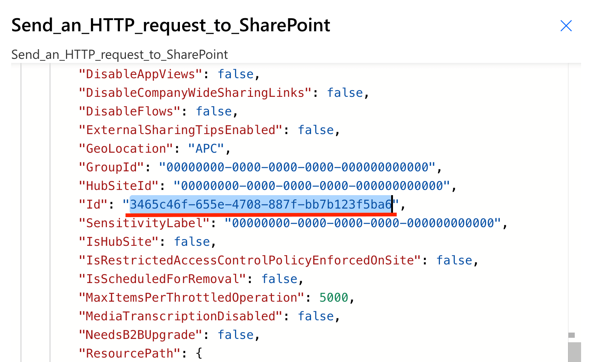Click the "ExternalSharingTipsEnabled" key
593x362 pixels.
pyautogui.click(x=181, y=130)
